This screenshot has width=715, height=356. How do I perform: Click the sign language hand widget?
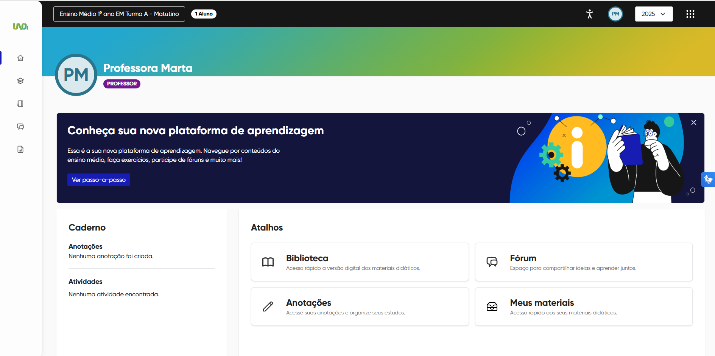708,180
